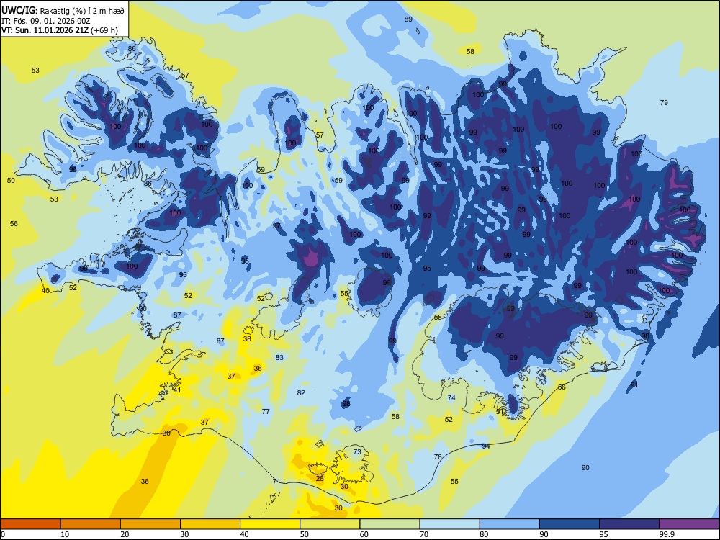Click the 'VT: Sun. 11.01.2026 21Z (+69 h)' line

tap(59, 30)
